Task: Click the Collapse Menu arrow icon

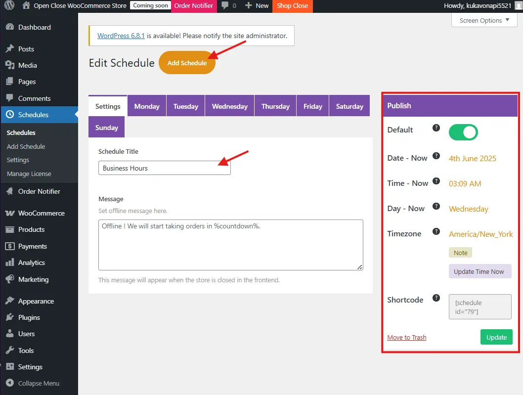Action: [10, 383]
